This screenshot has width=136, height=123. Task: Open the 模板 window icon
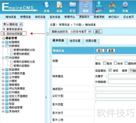[x=86, y=5]
